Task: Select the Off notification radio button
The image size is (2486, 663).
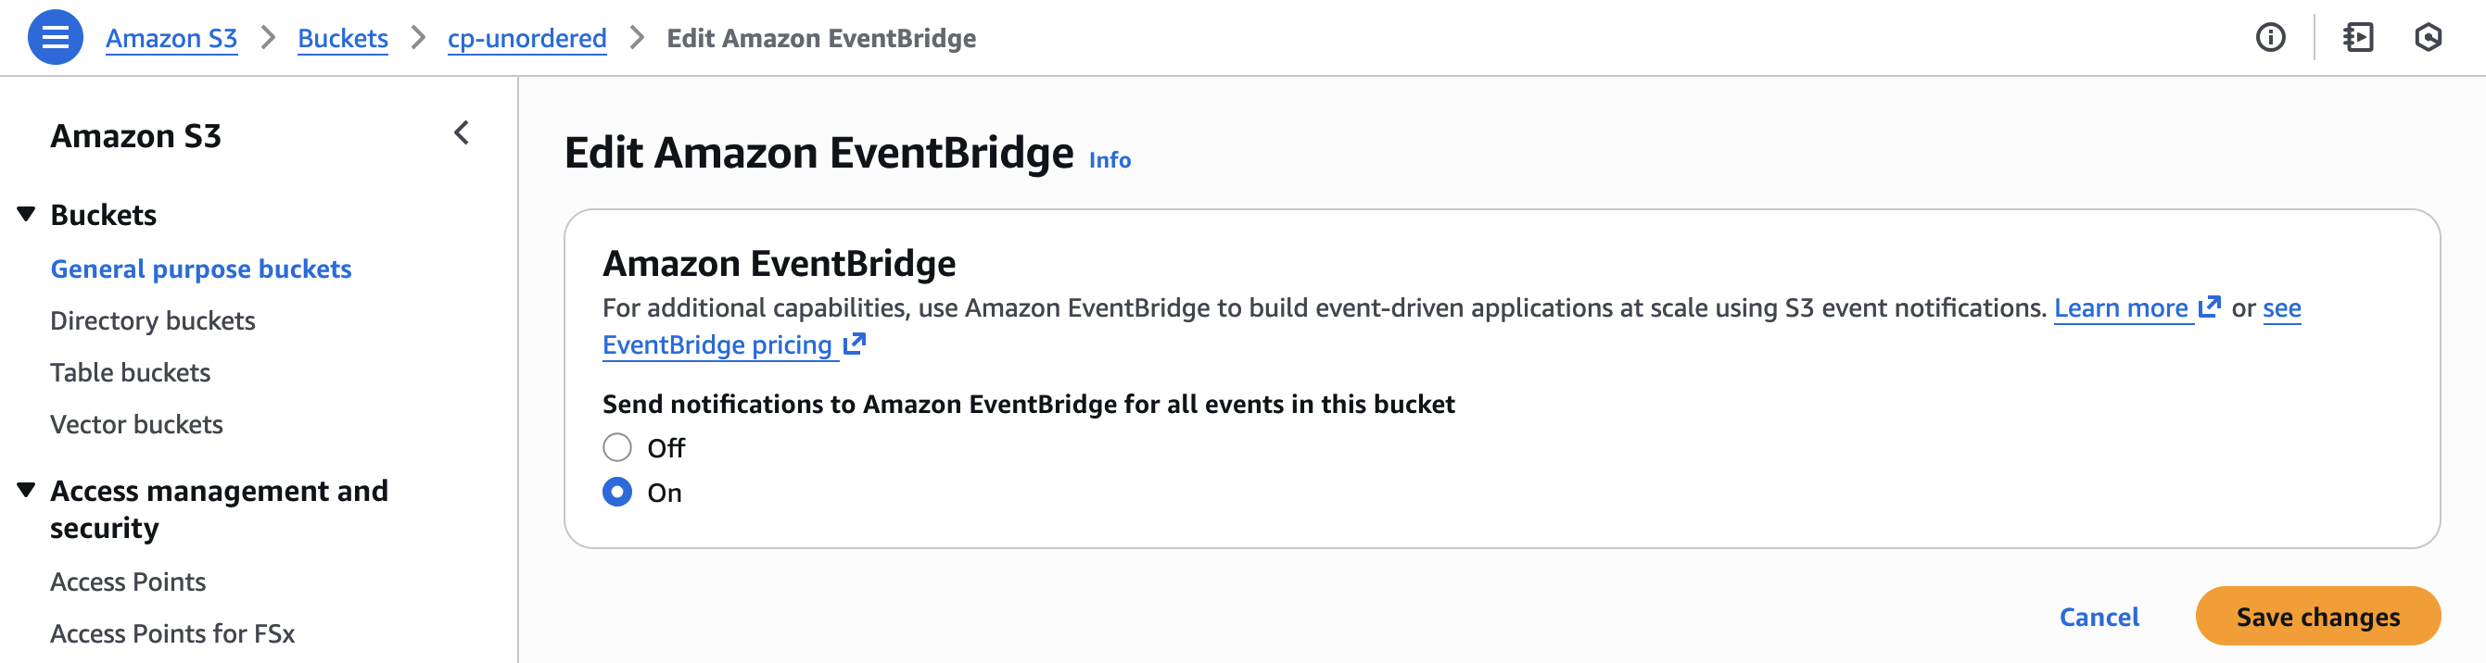Action: [617, 447]
